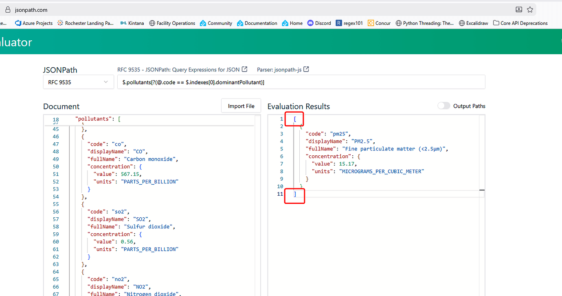This screenshot has width=562, height=296.
Task: Open the Azure Projects bookmark
Action: tap(34, 23)
